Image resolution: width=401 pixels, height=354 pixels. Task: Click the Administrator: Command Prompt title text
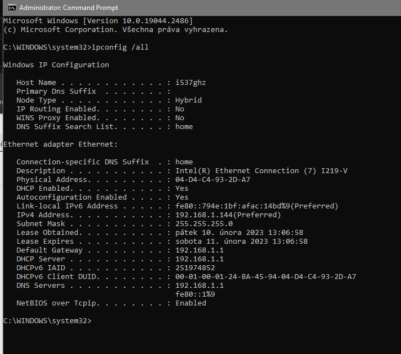pyautogui.click(x=68, y=8)
